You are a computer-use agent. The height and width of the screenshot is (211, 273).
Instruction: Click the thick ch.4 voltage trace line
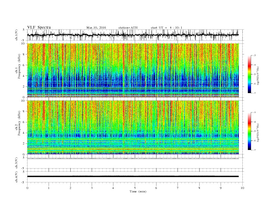[133, 177]
